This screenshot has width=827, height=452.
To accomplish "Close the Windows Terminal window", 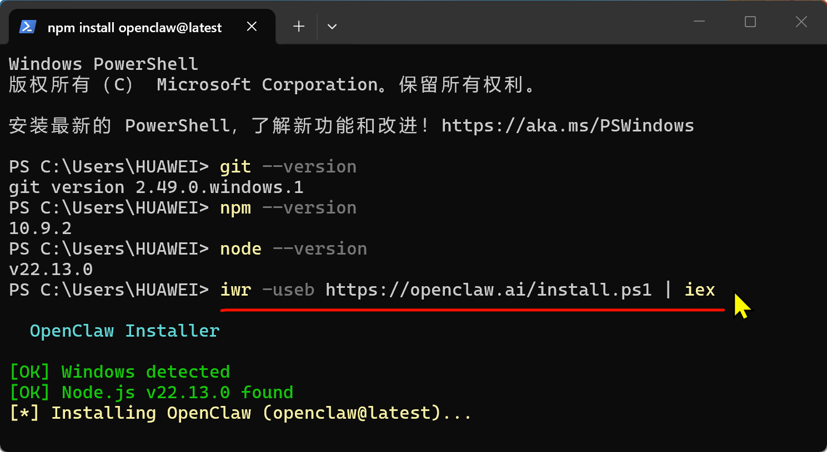I will tap(801, 22).
